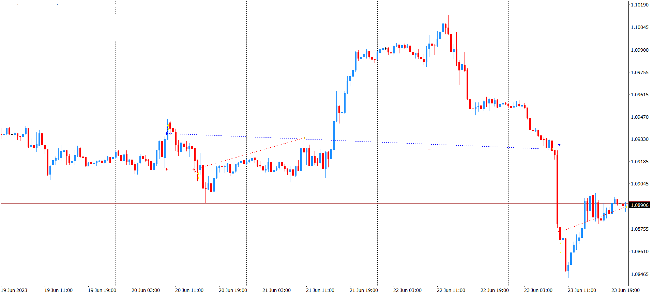Click the 20 Jun 19:00 time label
653x295 pixels.
click(x=233, y=290)
